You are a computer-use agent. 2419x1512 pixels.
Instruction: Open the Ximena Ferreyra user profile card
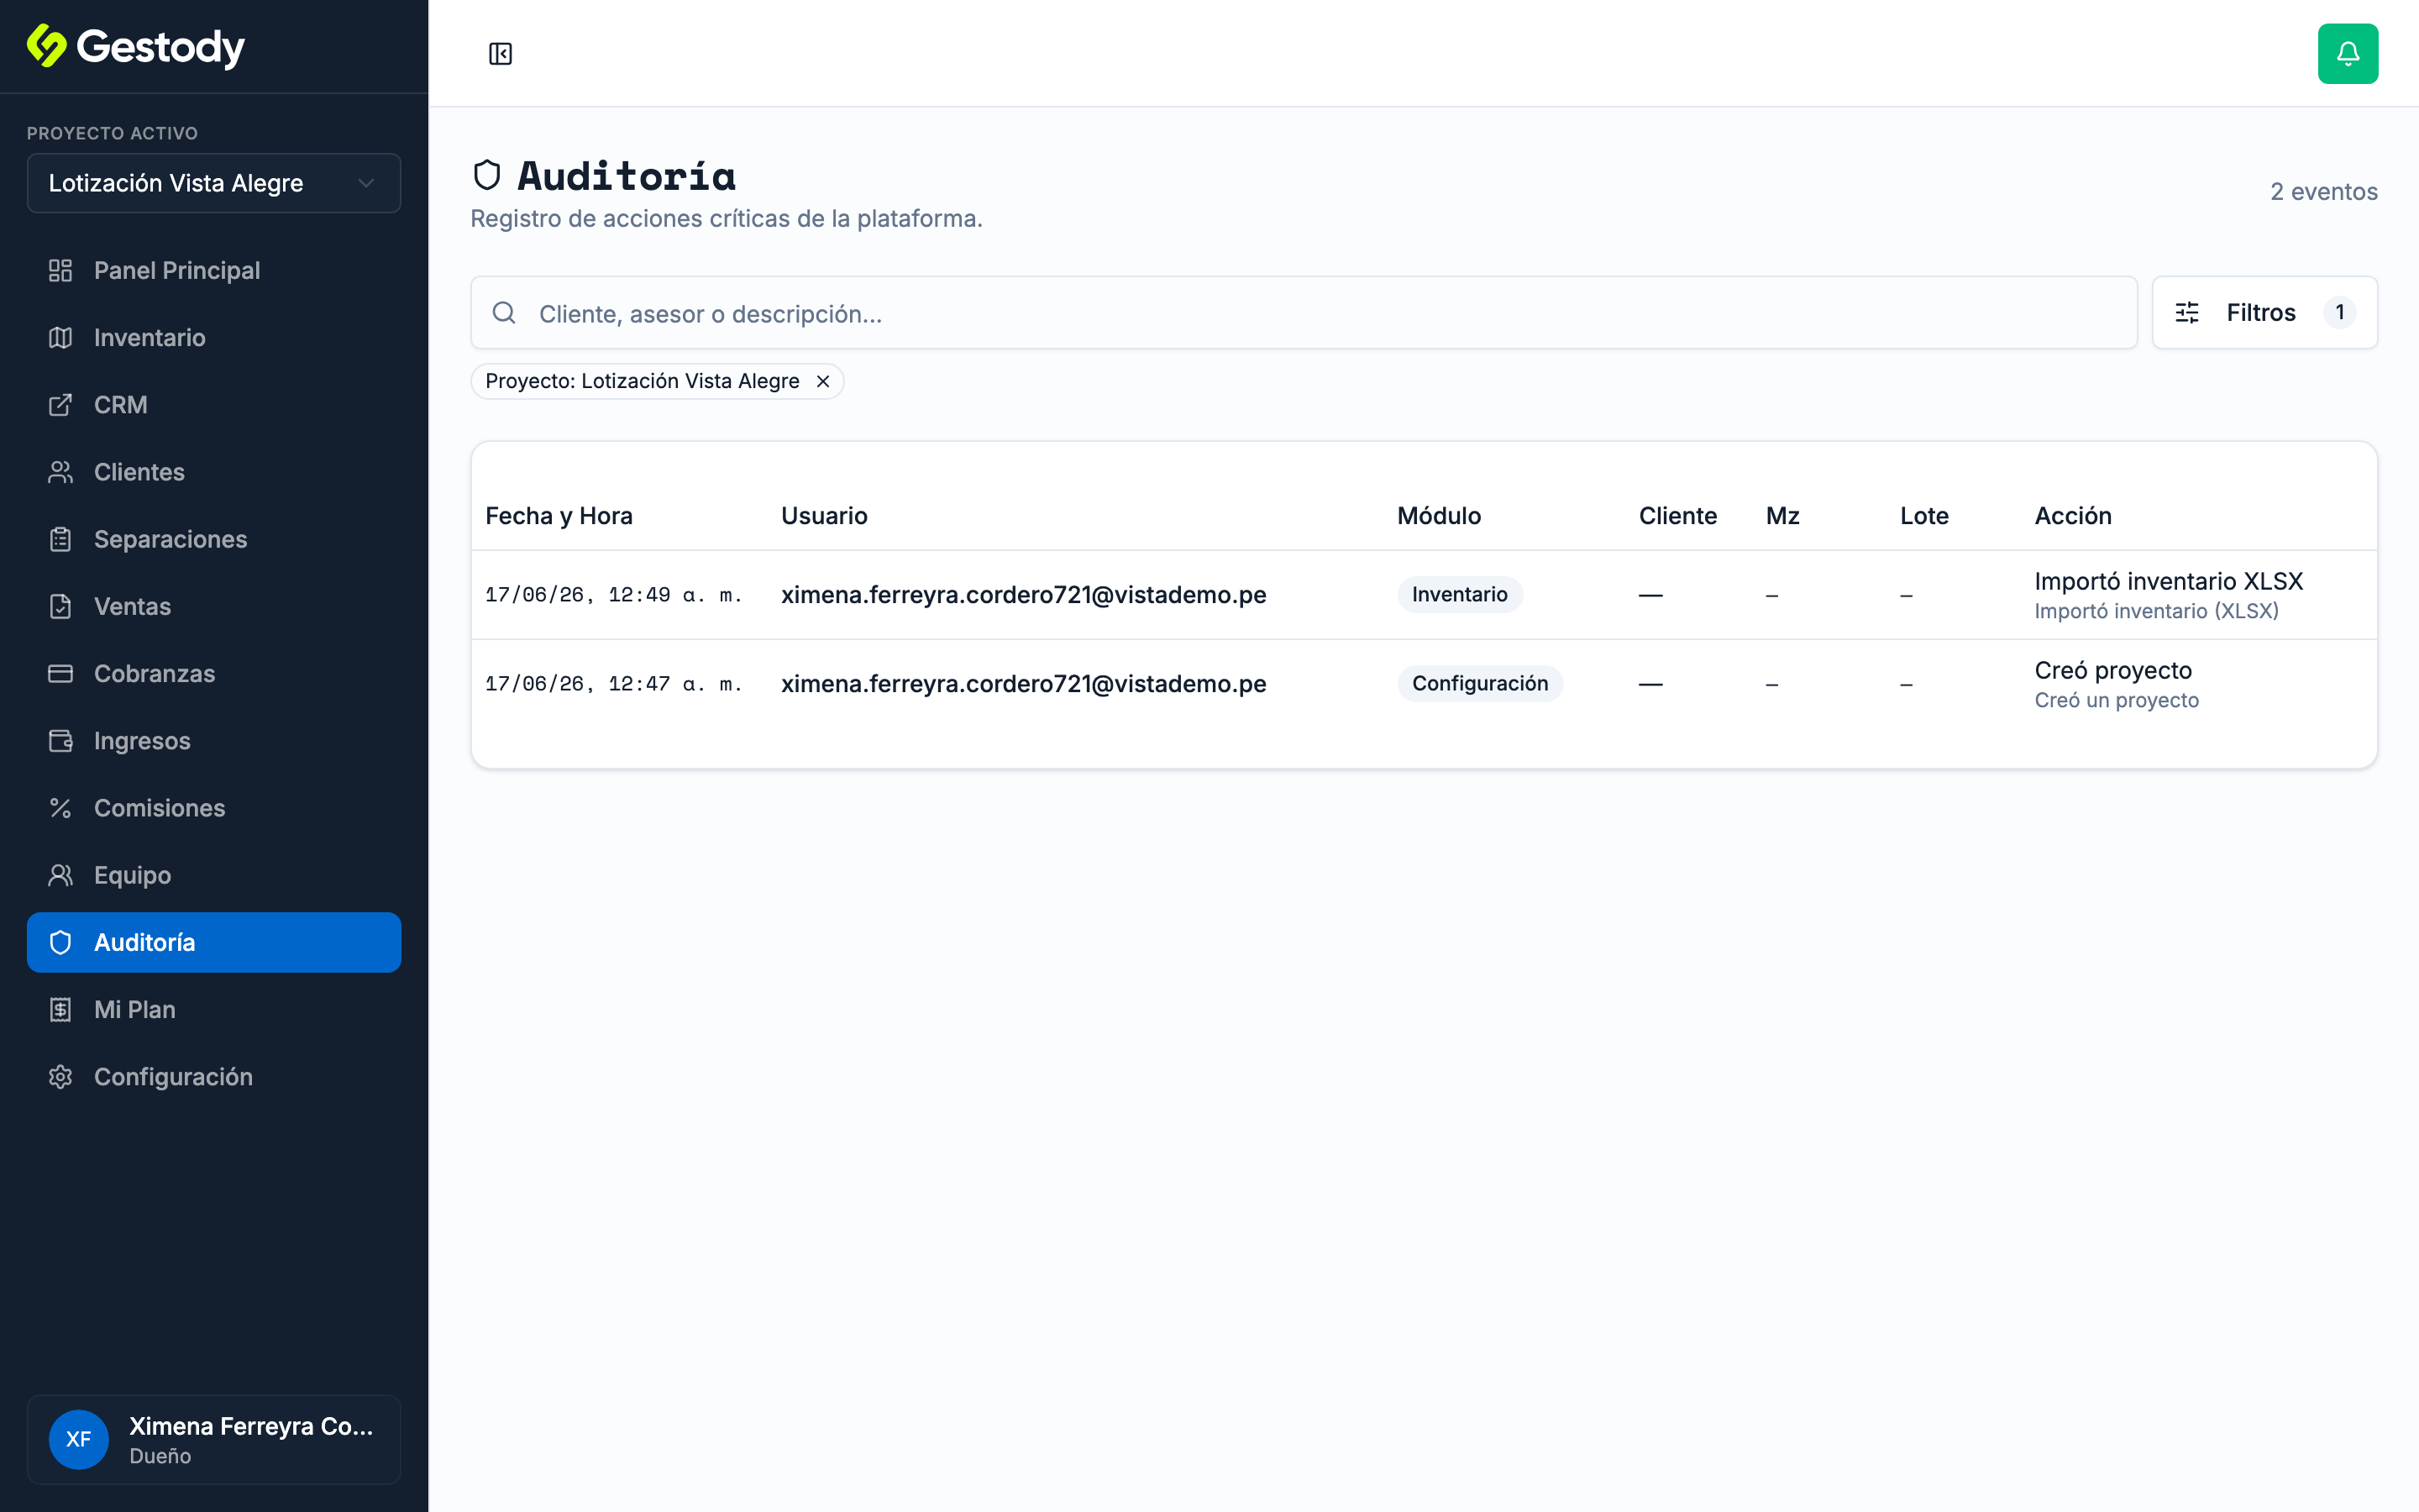coord(214,1439)
